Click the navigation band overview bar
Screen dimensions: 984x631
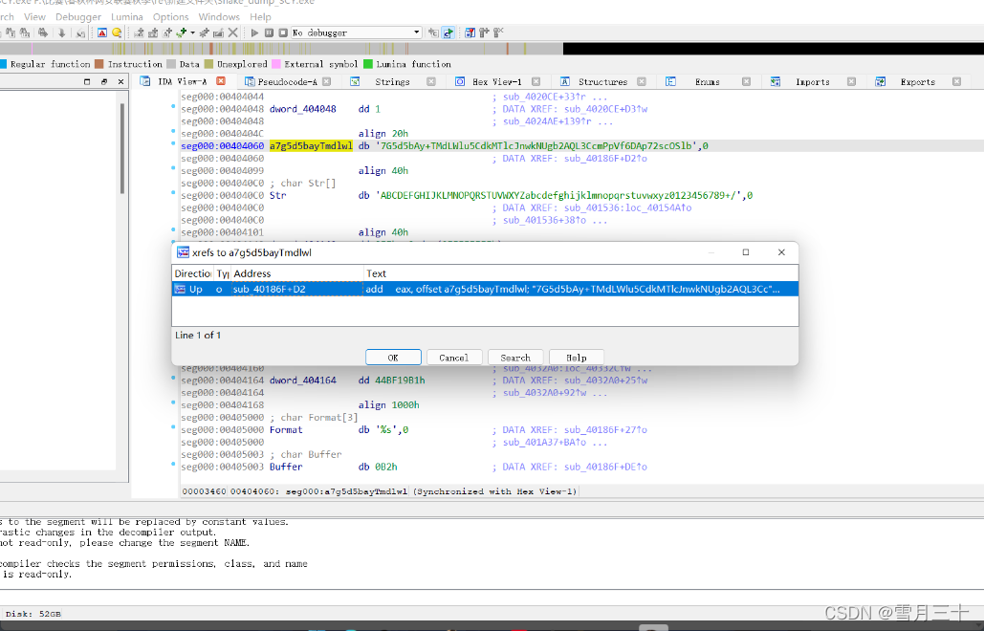pos(492,49)
